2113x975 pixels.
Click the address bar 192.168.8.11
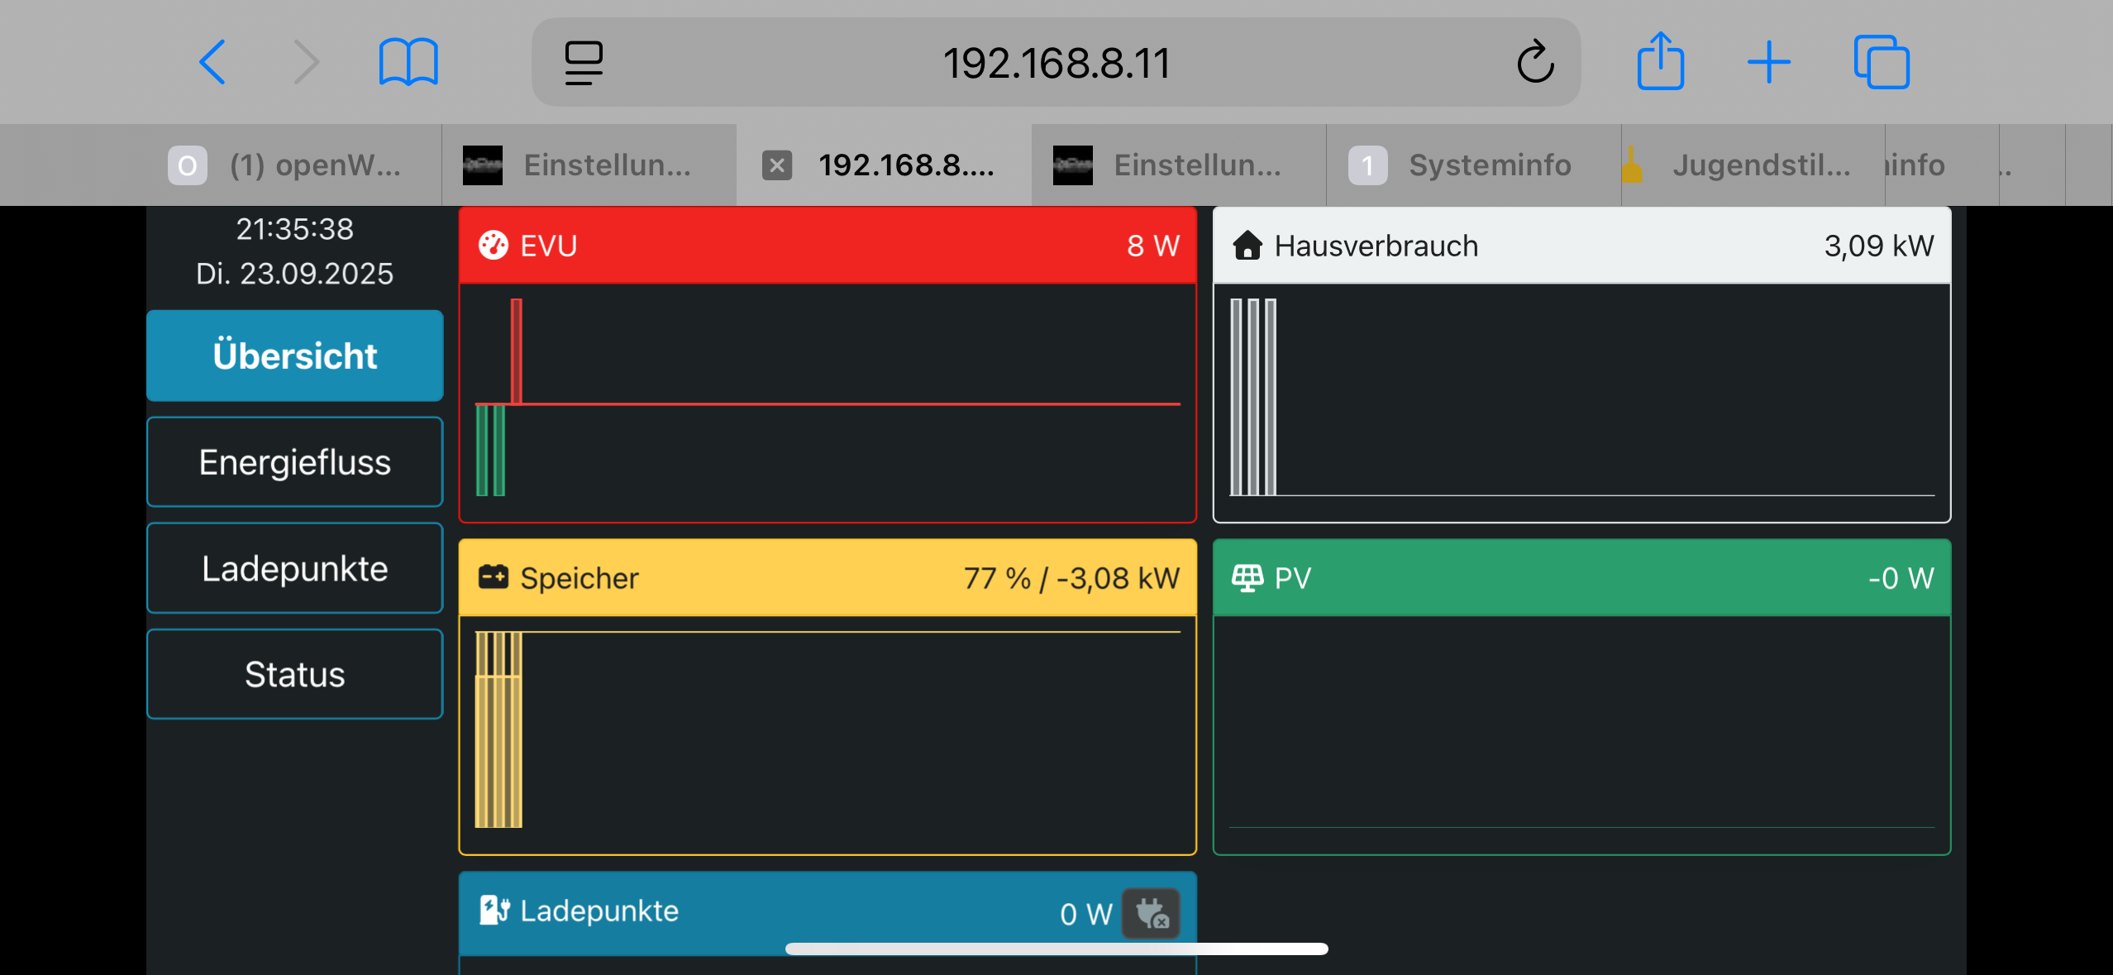(x=1056, y=63)
